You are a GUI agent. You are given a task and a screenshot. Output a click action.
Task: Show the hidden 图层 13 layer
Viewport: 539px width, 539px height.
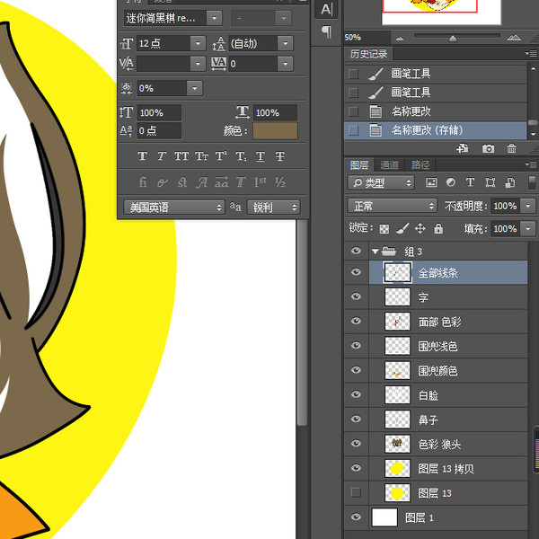tap(356, 492)
